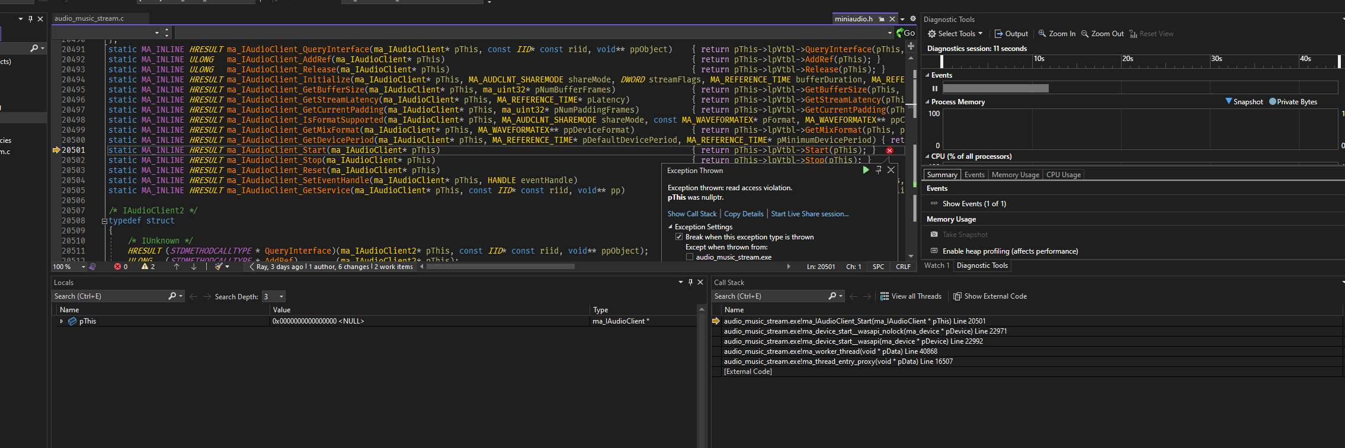Click Zoom In on the diagnostics timeline

click(x=1057, y=34)
